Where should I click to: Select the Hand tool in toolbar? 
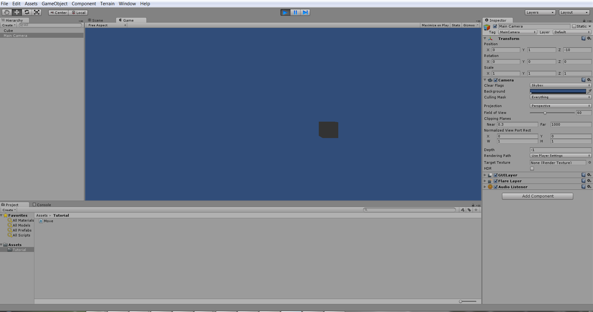click(x=7, y=12)
